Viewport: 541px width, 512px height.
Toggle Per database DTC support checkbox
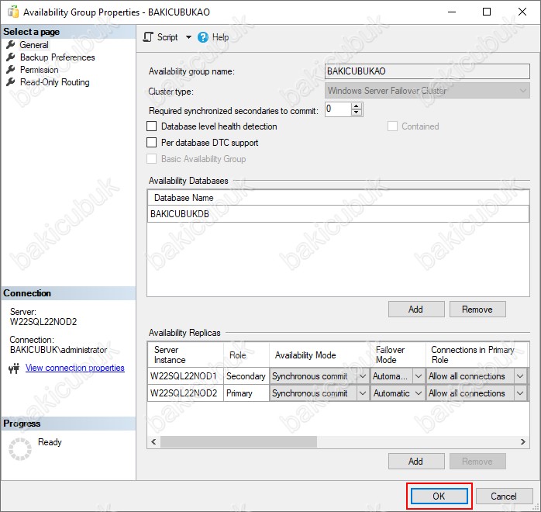152,143
